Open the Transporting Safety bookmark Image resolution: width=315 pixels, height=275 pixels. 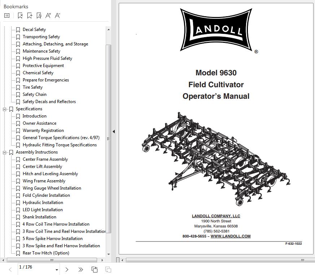(x=41, y=37)
